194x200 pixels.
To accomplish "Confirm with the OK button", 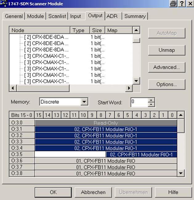I will (53, 192).
